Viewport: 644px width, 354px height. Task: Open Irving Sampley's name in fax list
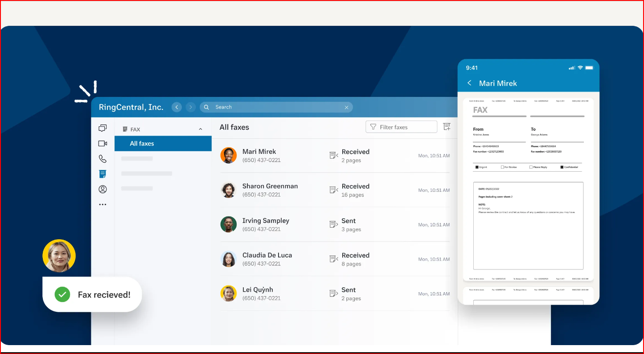(x=266, y=221)
